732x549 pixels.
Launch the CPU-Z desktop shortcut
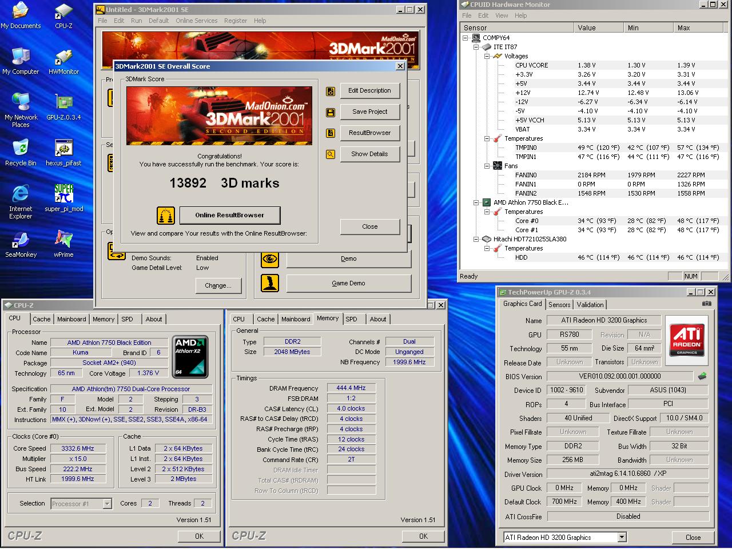click(x=63, y=15)
